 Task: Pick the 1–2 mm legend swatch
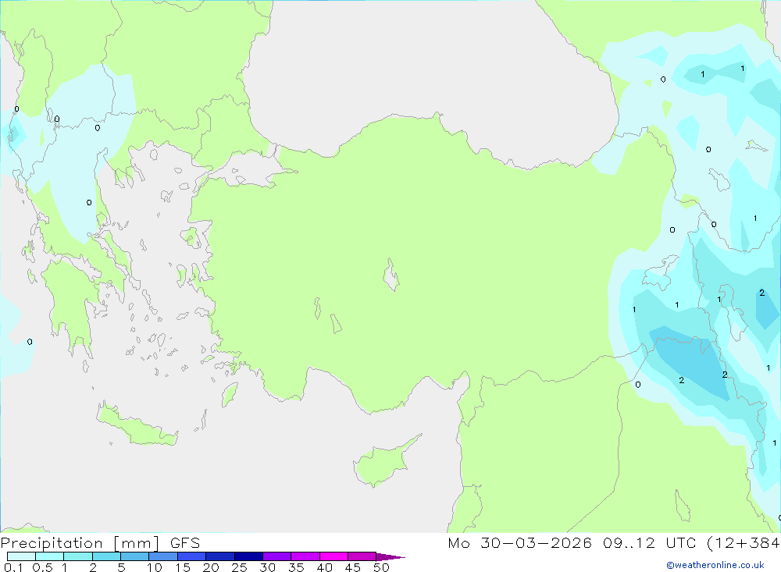(x=77, y=556)
